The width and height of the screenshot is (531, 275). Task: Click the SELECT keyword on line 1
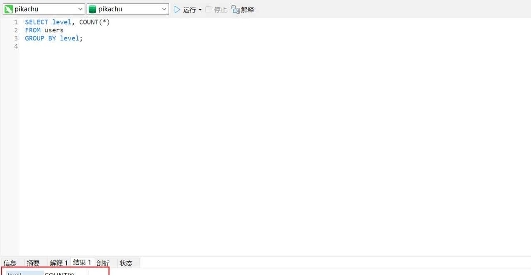click(x=37, y=22)
